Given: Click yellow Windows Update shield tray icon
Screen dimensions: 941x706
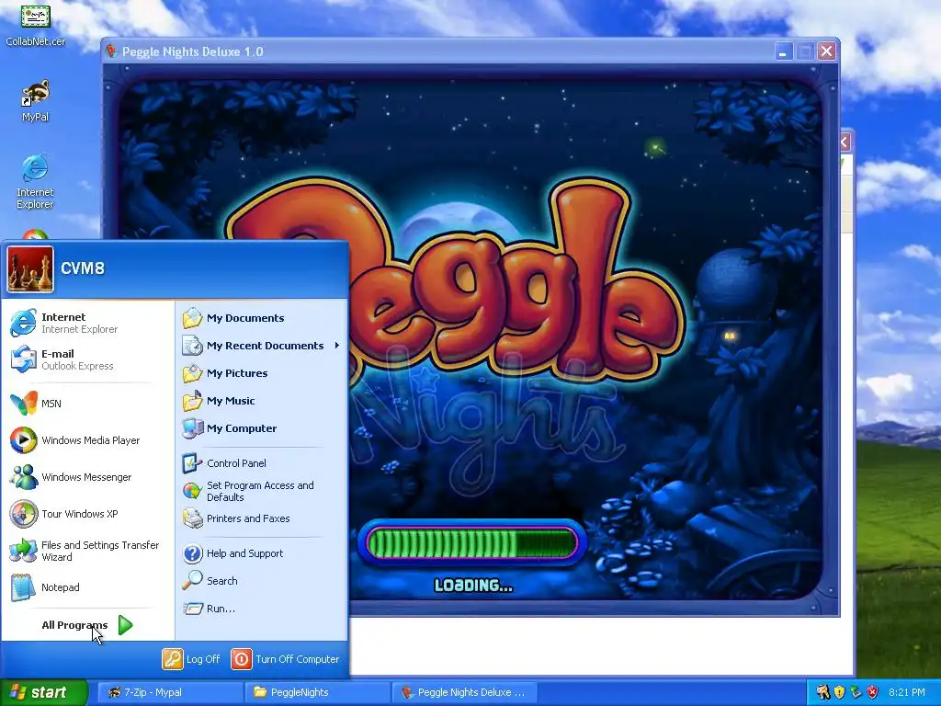Looking at the screenshot, I should (839, 692).
